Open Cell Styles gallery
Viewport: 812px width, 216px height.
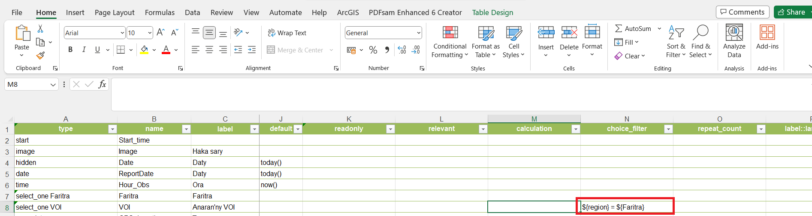[x=514, y=42]
